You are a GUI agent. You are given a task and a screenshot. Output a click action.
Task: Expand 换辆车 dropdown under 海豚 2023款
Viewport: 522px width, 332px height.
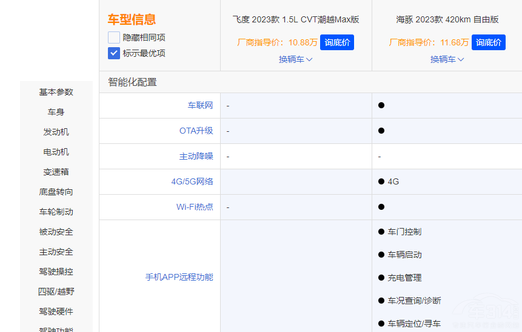pyautogui.click(x=447, y=59)
